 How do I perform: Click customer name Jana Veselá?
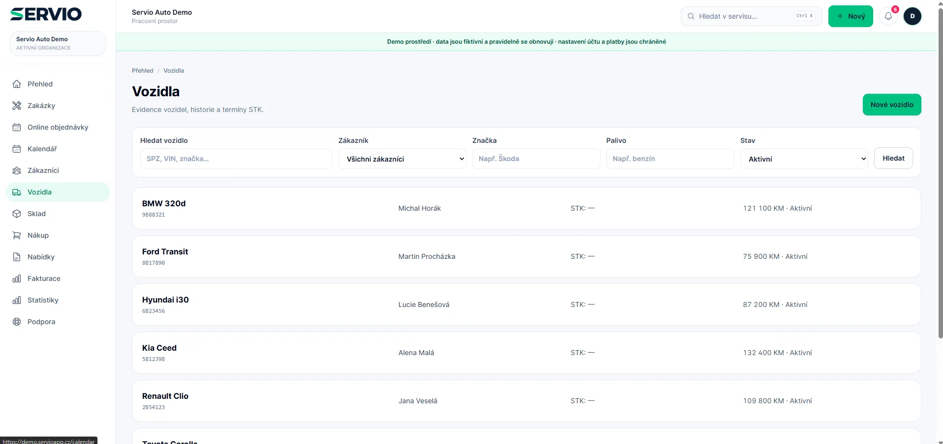(x=418, y=401)
